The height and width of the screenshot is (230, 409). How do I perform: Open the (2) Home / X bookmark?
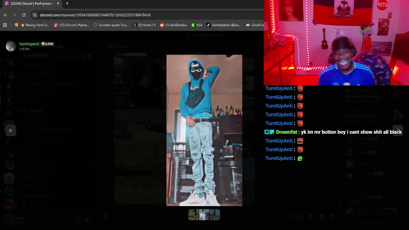coord(144,25)
